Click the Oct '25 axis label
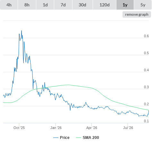Screen dimensions: 152x146 [19, 128]
